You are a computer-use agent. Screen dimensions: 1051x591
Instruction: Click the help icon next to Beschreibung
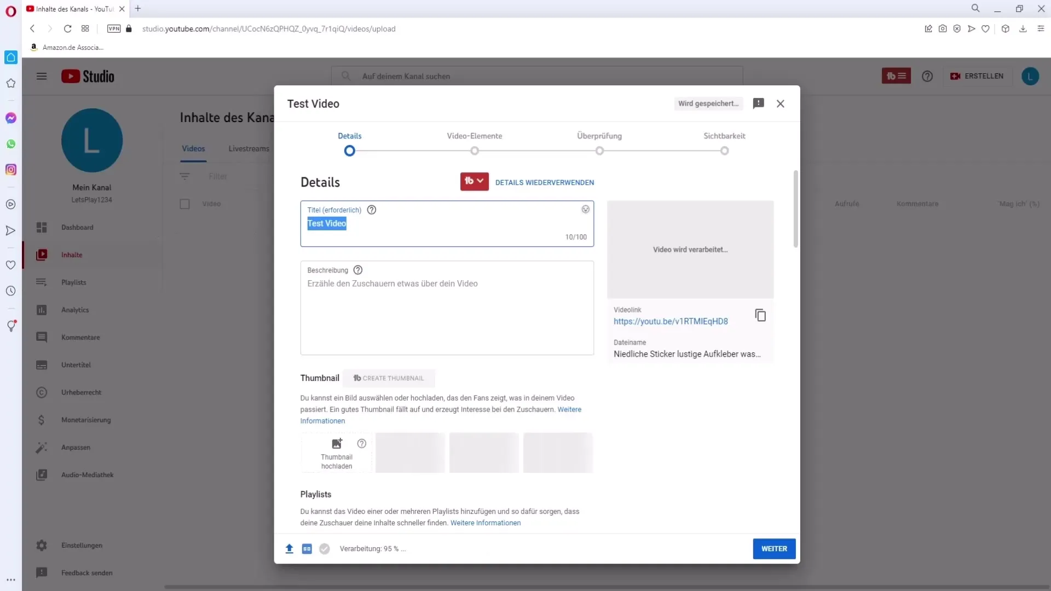357,270
